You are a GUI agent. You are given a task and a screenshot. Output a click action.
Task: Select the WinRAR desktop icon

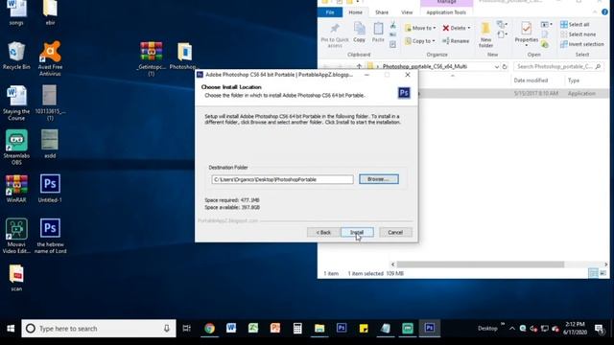tap(16, 189)
